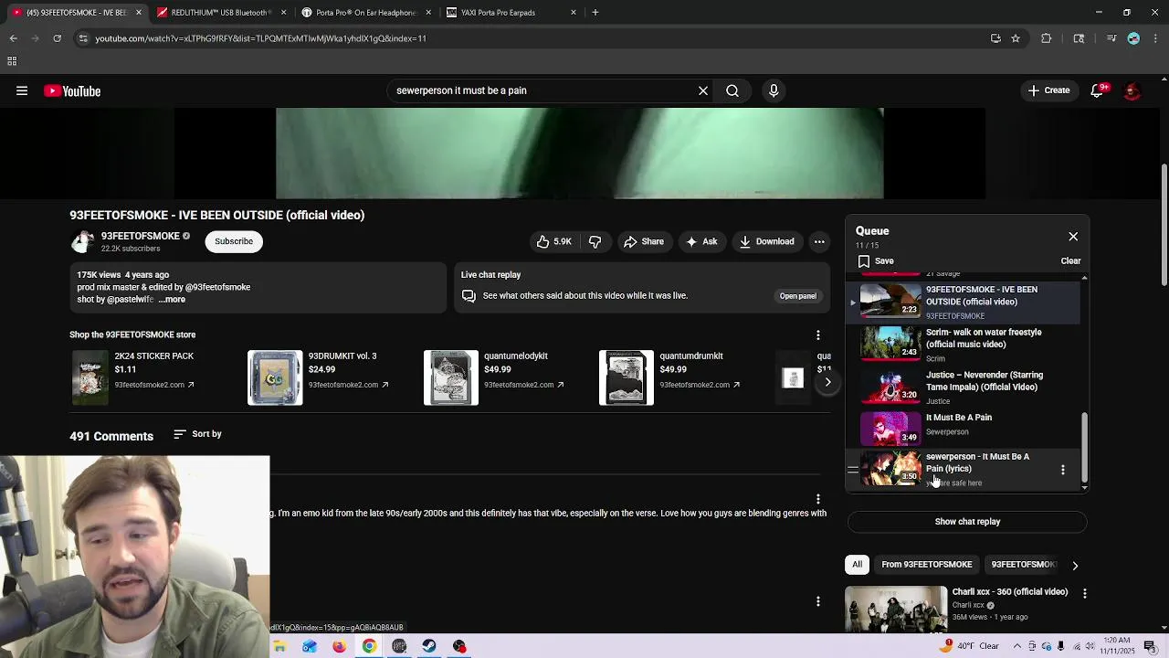Open the Create menu
1169x658 pixels.
[1048, 90]
